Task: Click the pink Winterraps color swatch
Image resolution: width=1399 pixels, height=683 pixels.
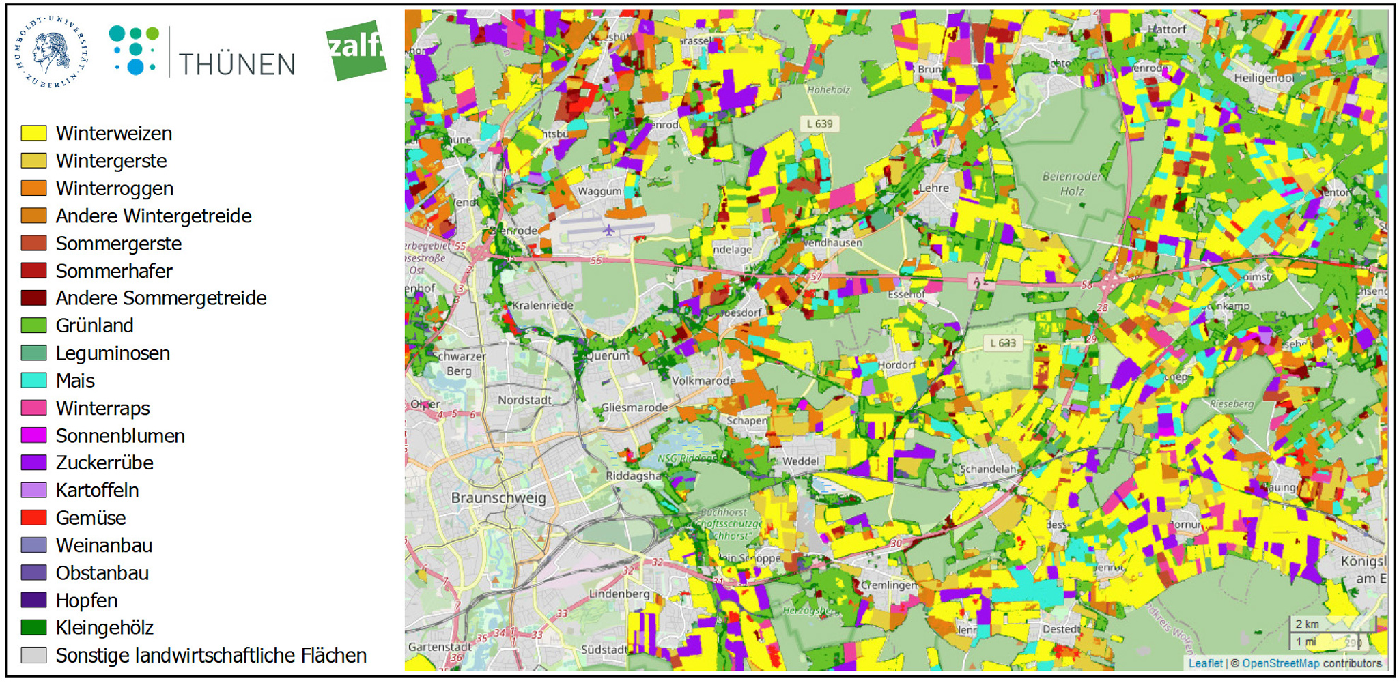Action: (34, 408)
